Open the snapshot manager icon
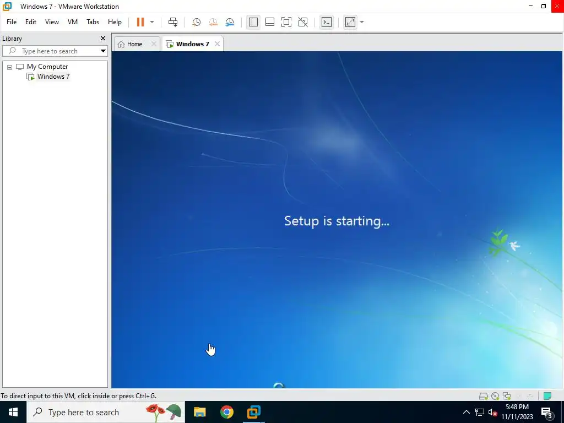The height and width of the screenshot is (423, 564). [x=230, y=22]
